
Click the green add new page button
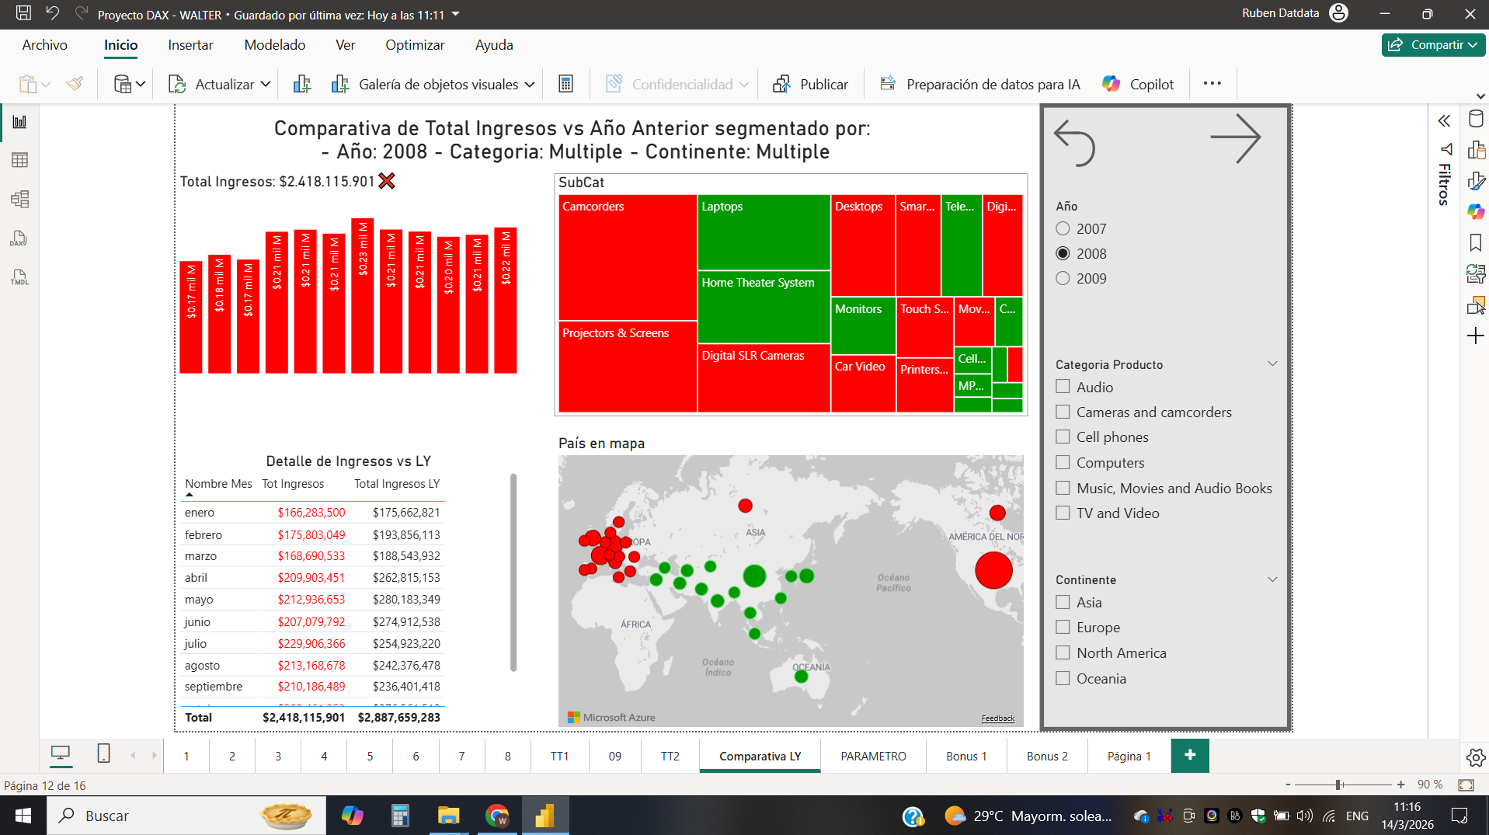1189,755
